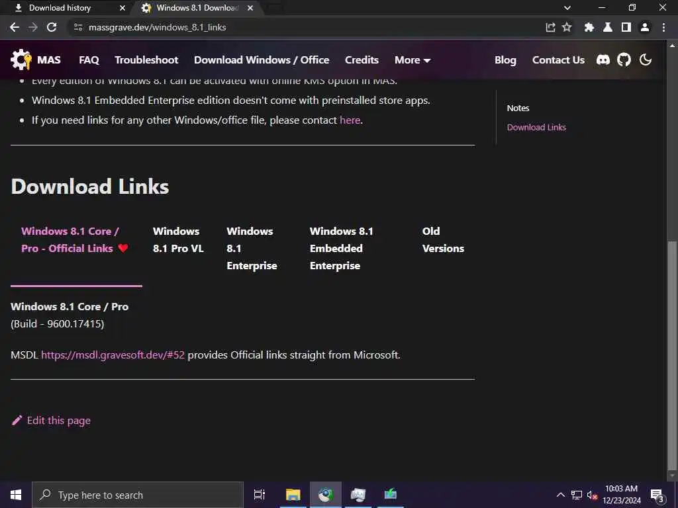Open the Troubleshoot menu item

(x=146, y=60)
